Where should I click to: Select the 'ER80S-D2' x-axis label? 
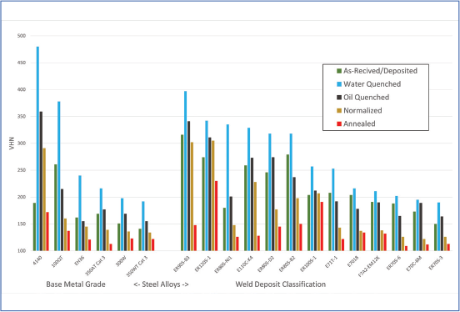click(x=267, y=264)
